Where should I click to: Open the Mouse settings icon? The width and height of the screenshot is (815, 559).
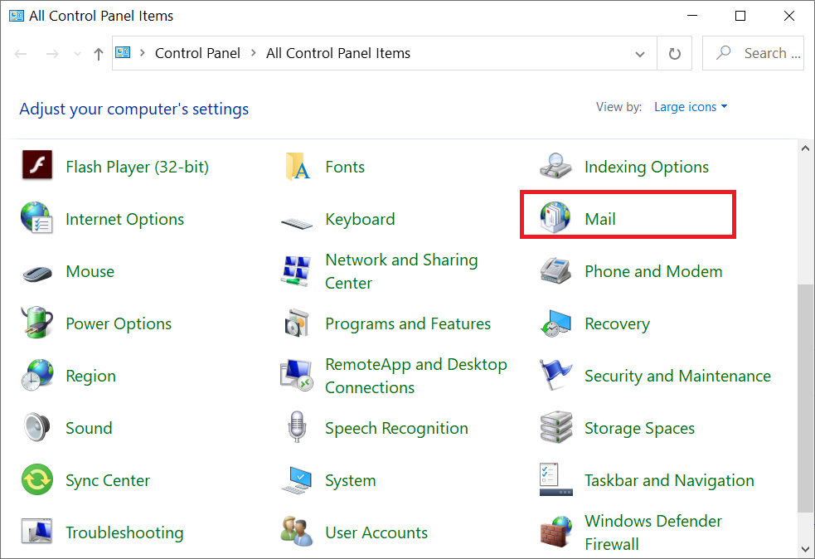(x=36, y=271)
